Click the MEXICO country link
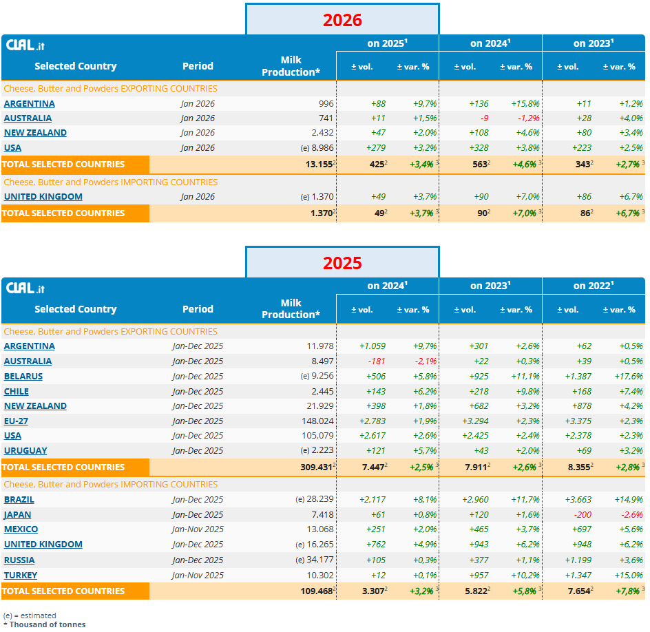 coord(21,529)
